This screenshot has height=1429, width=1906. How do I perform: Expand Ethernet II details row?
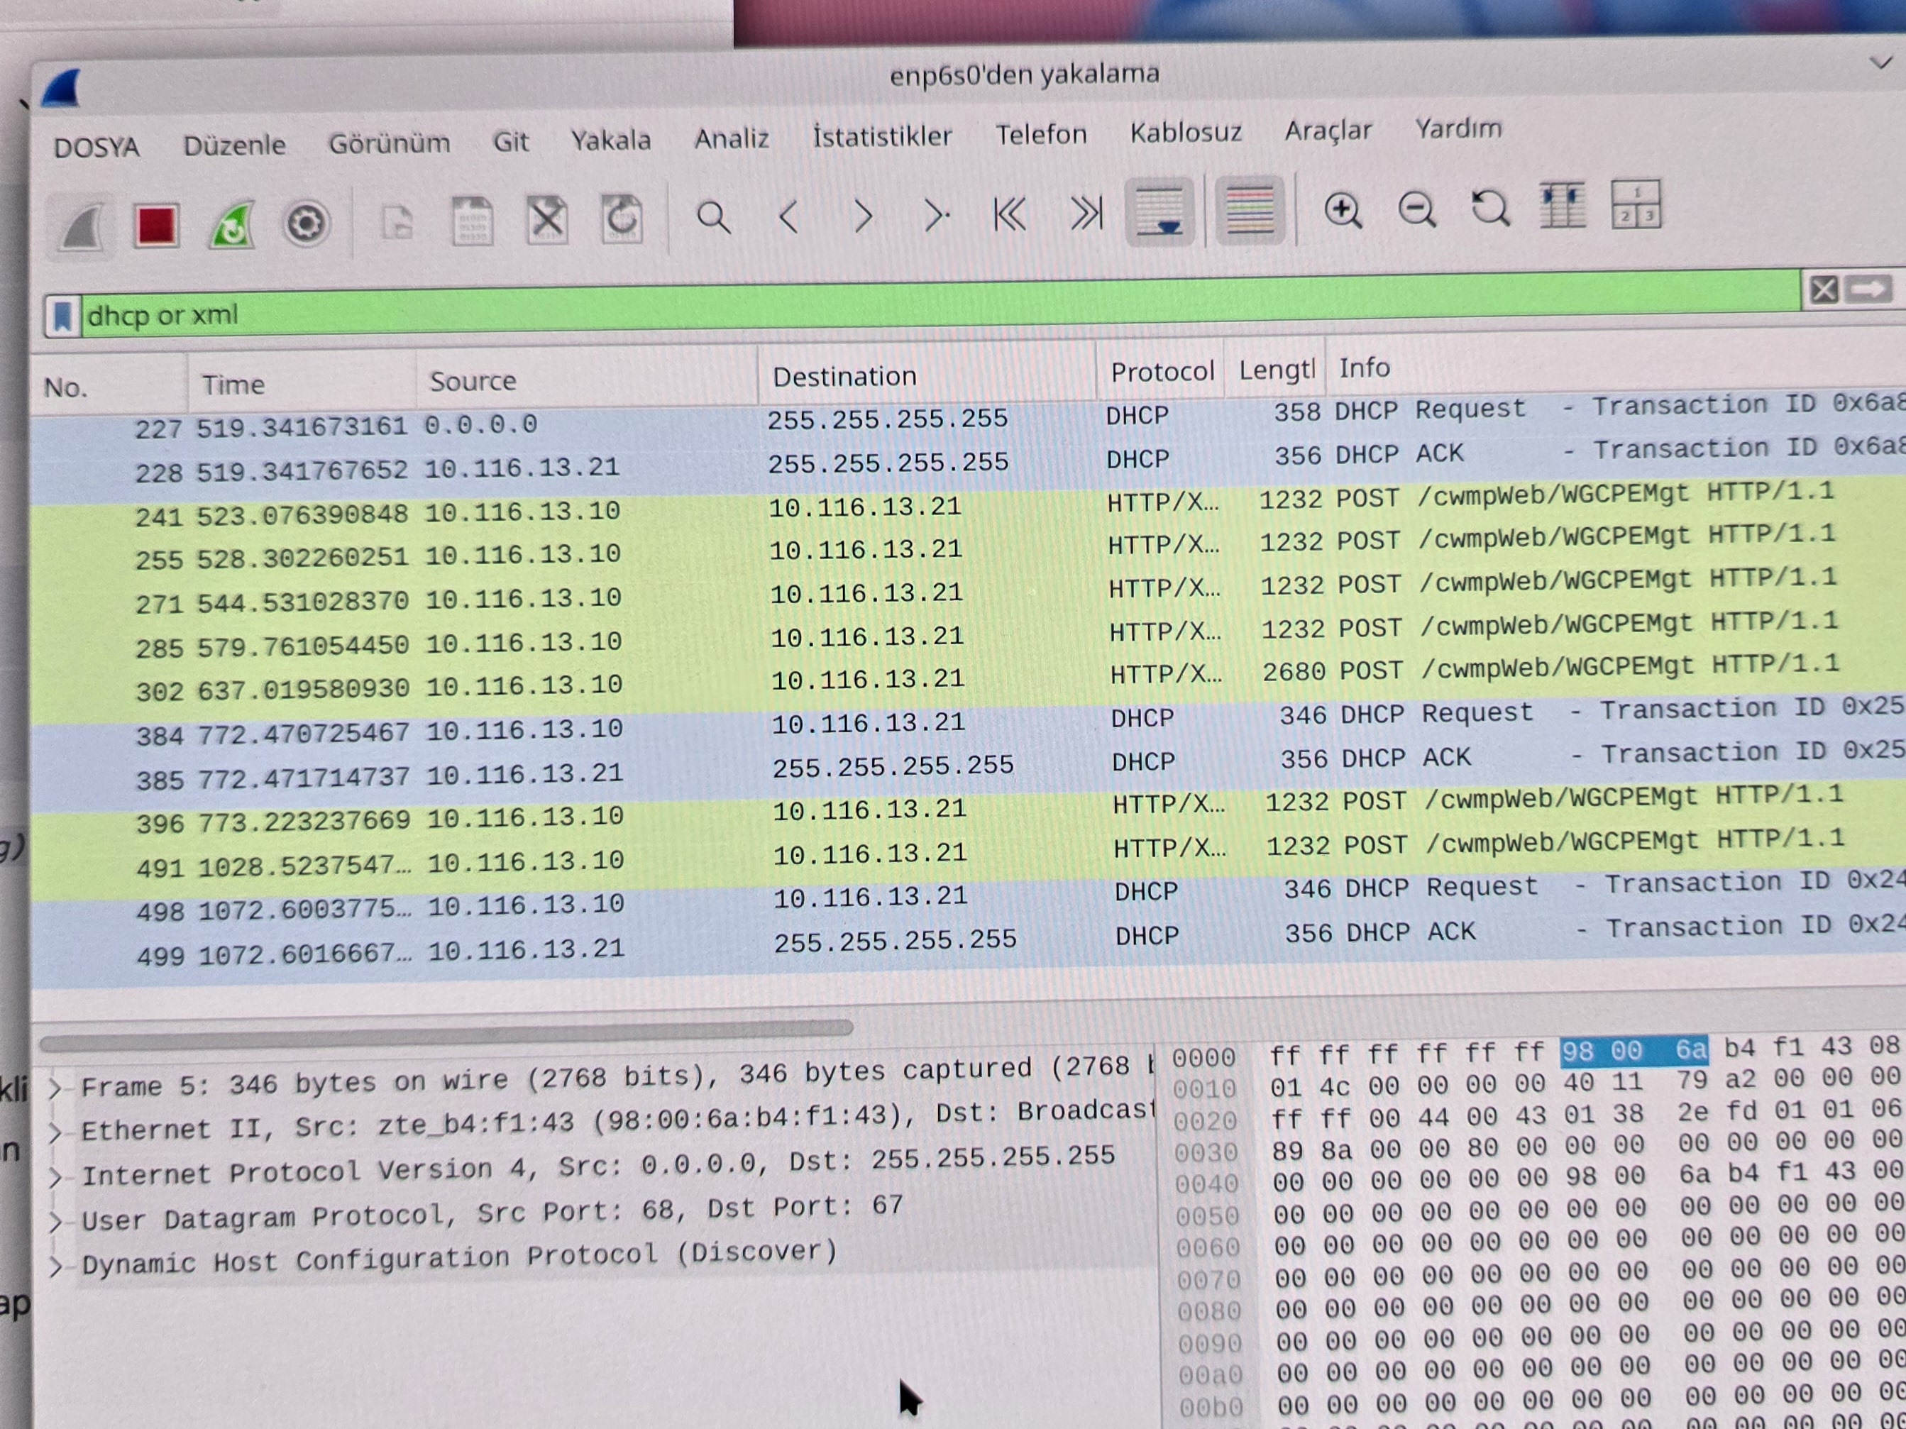[55, 1132]
